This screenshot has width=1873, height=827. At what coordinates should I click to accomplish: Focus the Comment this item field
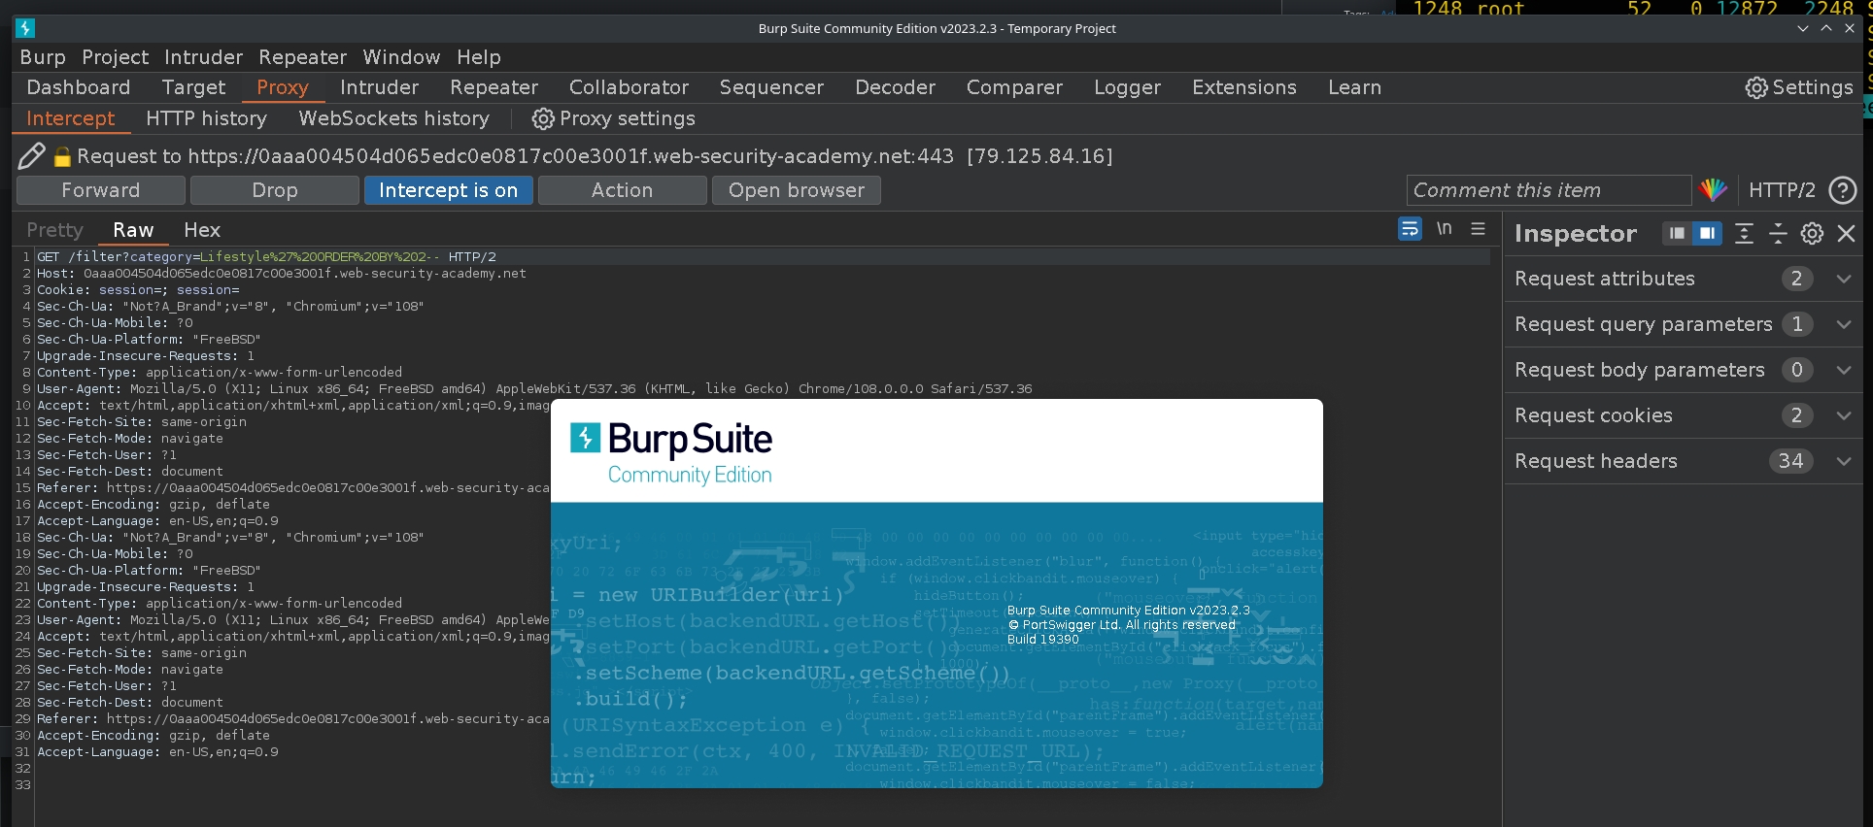[1549, 190]
